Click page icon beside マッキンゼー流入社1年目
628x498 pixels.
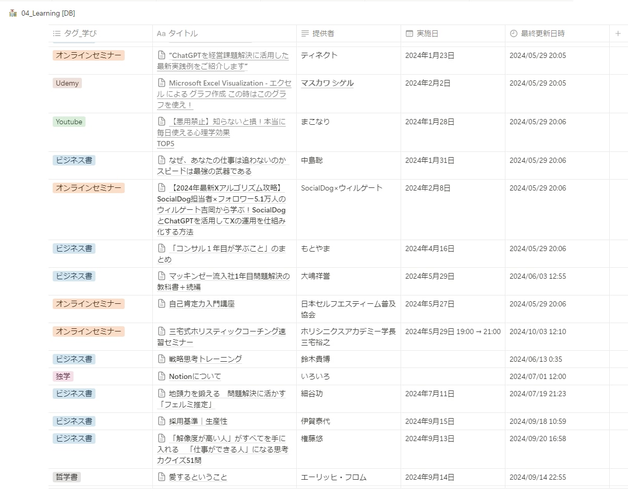coord(162,276)
